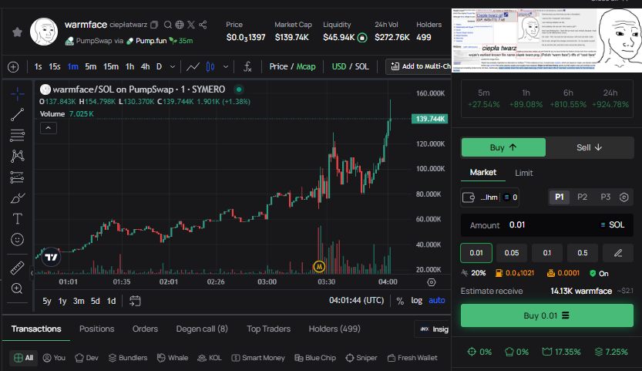Filter transactions by Whale

pos(173,358)
